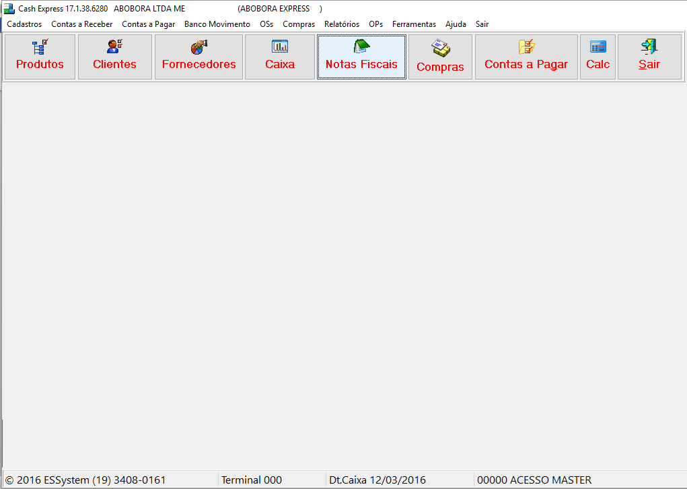Open the OPs menu in menu bar
The height and width of the screenshot is (489, 687).
pos(375,24)
